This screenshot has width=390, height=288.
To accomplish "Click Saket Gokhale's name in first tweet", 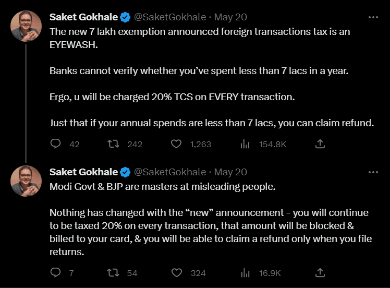I will pyautogui.click(x=83, y=17).
